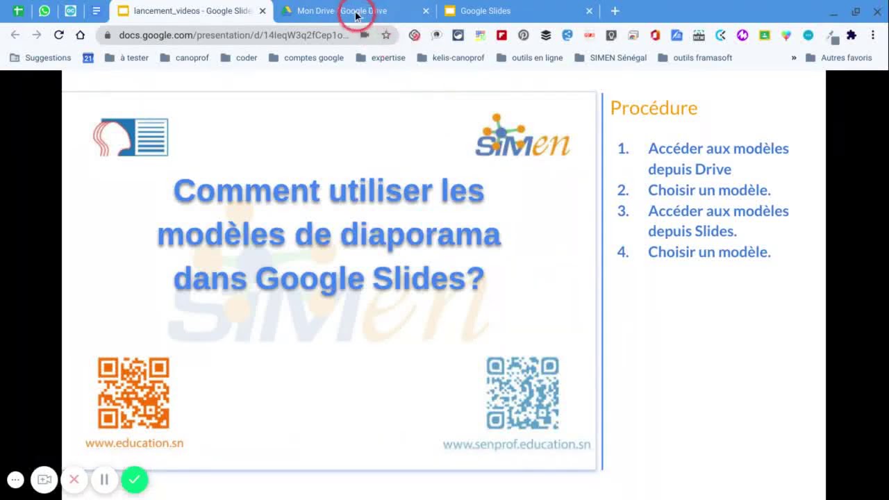The height and width of the screenshot is (500, 889).
Task: Click the Microsoft Office extension icon
Action: tap(655, 35)
